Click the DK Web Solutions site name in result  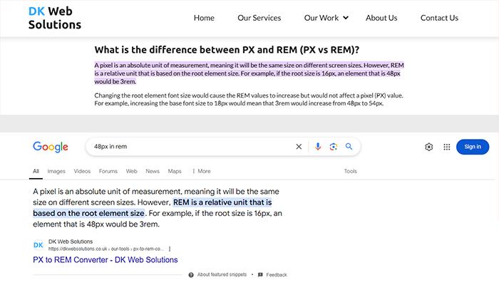pos(71,242)
